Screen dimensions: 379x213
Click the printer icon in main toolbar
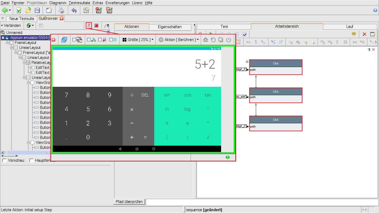click(61, 11)
